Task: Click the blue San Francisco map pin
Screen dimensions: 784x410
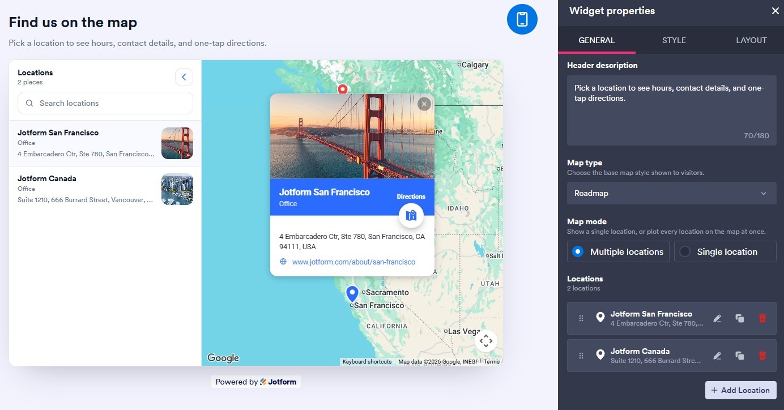Action: [x=352, y=294]
